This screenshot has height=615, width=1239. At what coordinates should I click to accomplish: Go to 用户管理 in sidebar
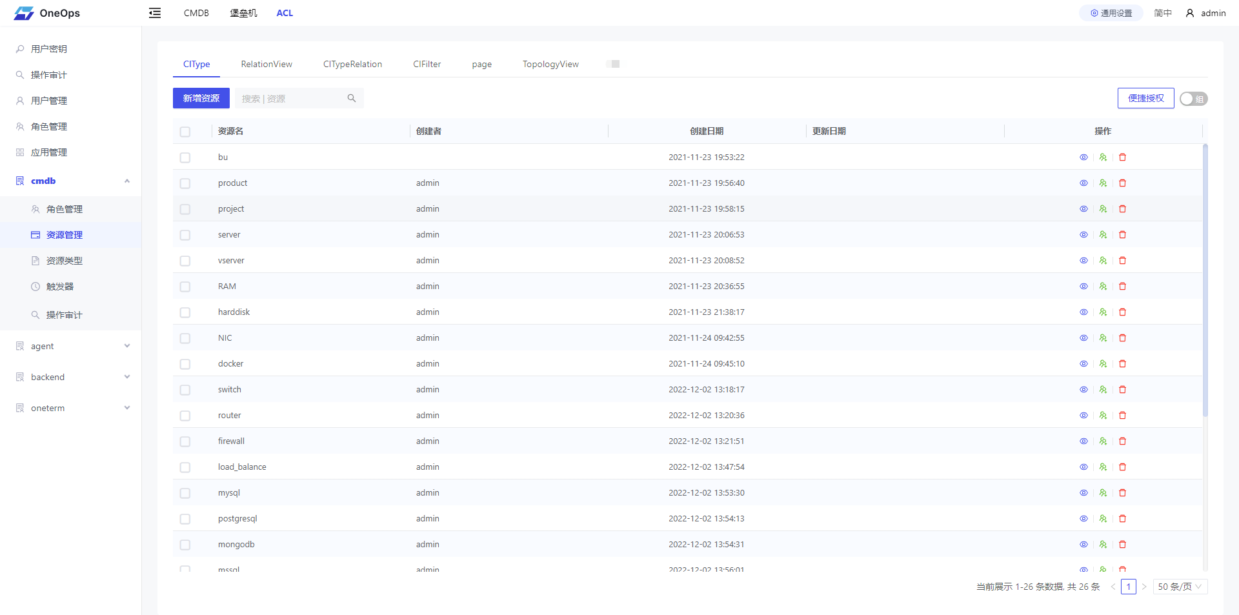[49, 101]
